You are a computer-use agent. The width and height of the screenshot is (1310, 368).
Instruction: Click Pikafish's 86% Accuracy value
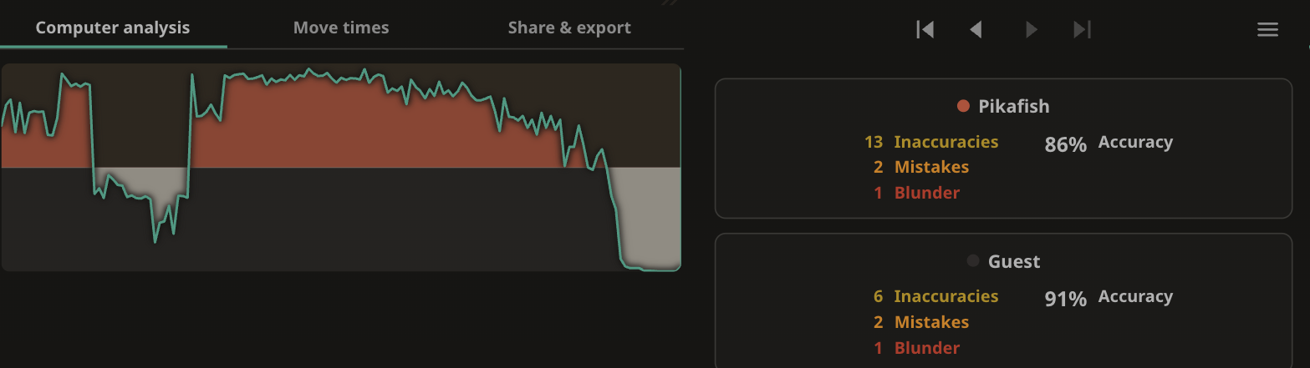click(x=1066, y=144)
